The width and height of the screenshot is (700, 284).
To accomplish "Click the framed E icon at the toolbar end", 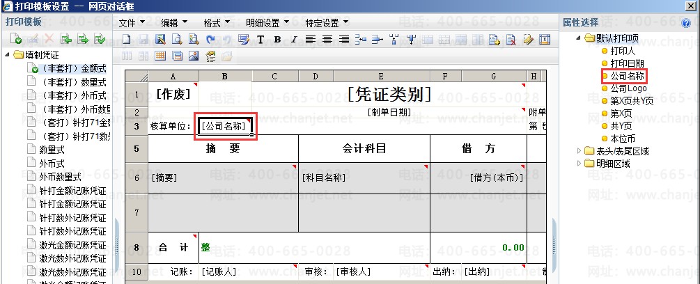I will point(544,40).
